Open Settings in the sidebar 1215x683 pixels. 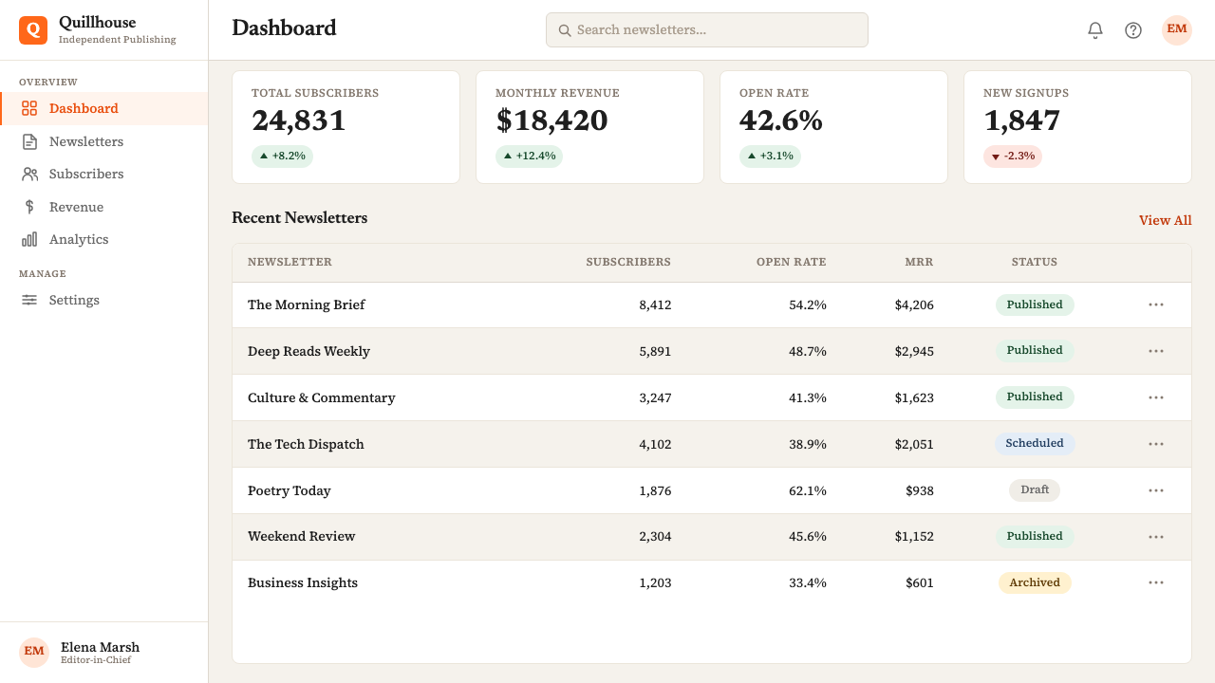click(104, 300)
